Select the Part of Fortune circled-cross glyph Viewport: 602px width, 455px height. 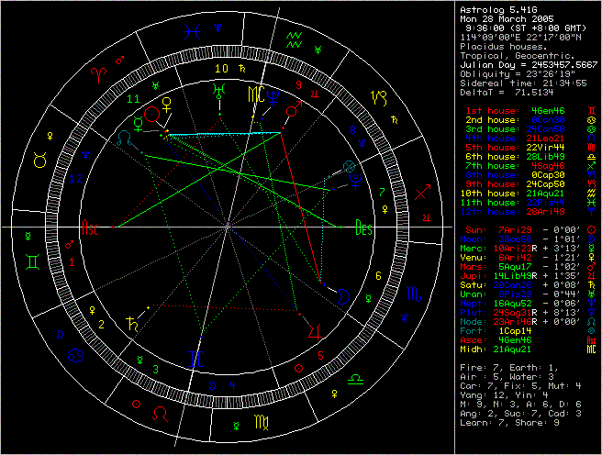click(x=348, y=166)
